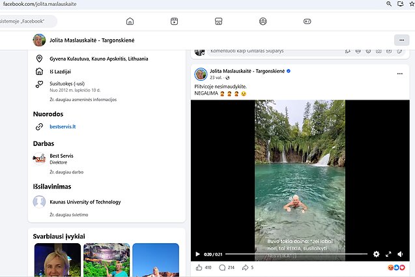Click the post's public audience globe icon
The width and height of the screenshot is (415, 277).
(227, 78)
